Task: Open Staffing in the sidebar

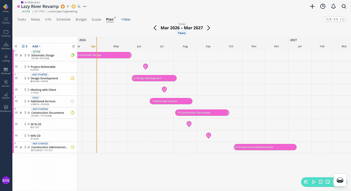Action: [x=6, y=58]
